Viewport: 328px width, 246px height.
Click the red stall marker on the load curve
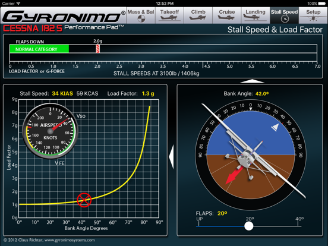click(84, 200)
